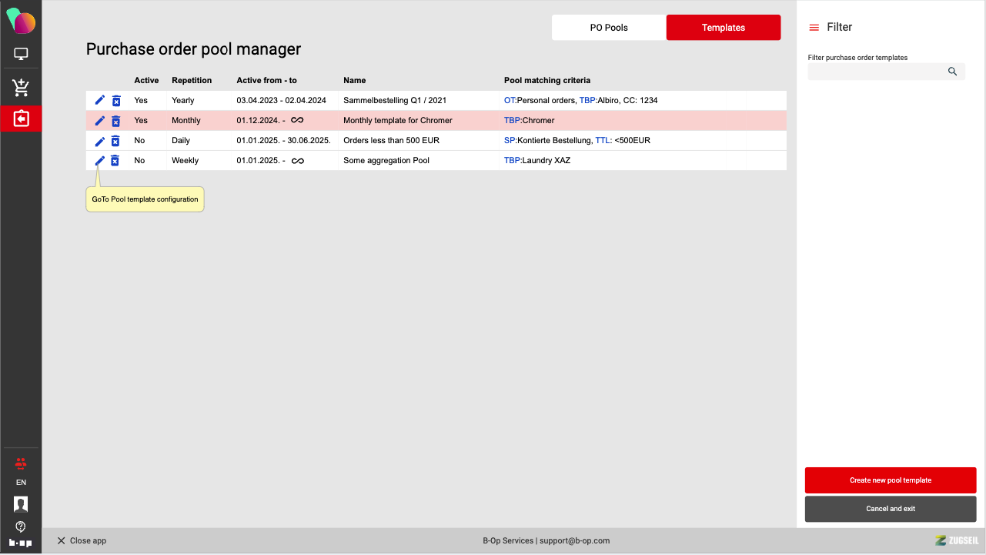This screenshot has width=986, height=555.
Task: Open the user profile avatar
Action: 21,504
